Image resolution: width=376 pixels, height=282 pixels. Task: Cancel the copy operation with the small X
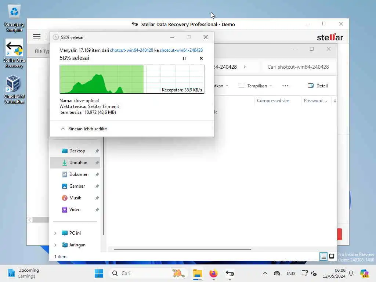(x=201, y=58)
